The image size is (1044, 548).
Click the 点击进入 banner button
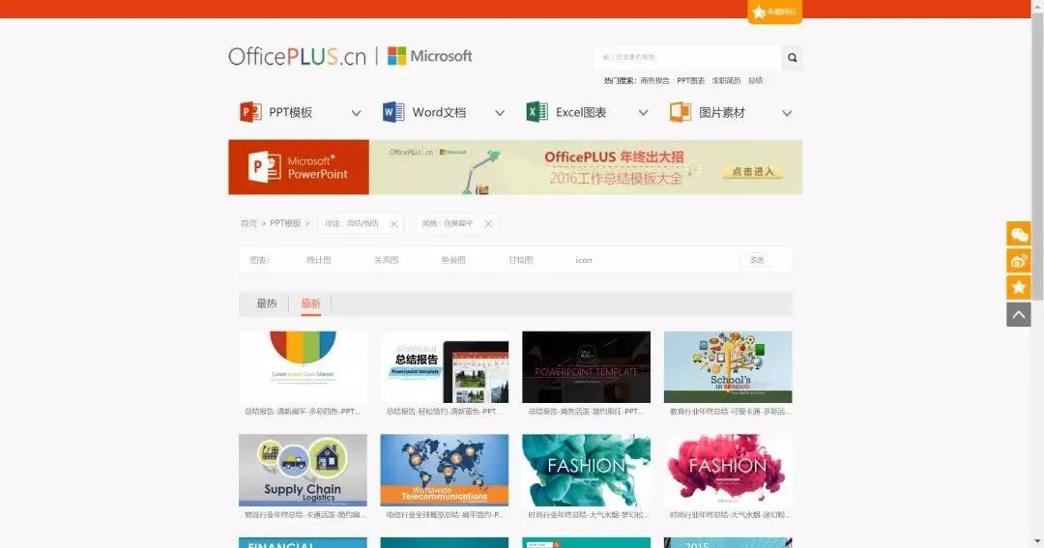tap(753, 172)
